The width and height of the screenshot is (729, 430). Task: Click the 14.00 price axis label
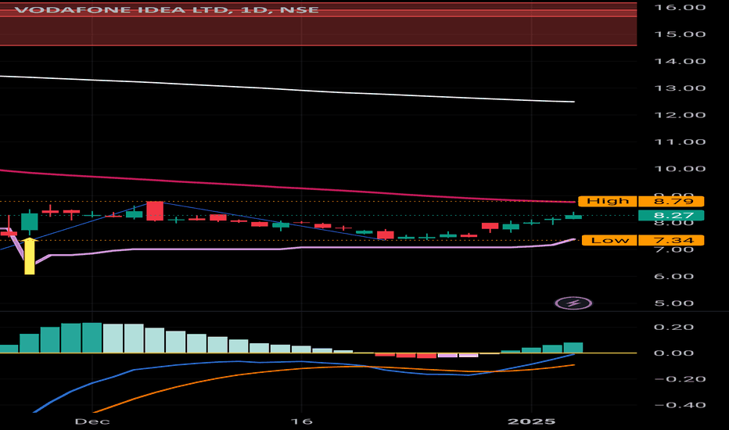[x=680, y=61]
